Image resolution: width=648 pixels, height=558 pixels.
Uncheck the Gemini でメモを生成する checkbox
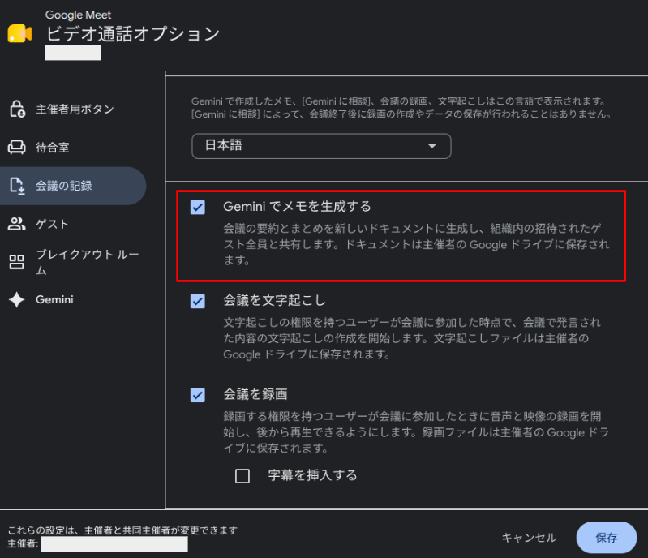(198, 207)
